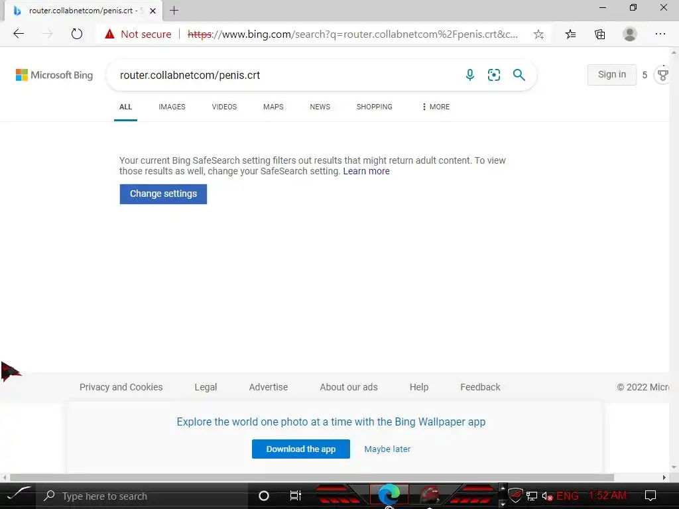679x509 pixels.
Task: Click Download the app button
Action: (x=301, y=449)
